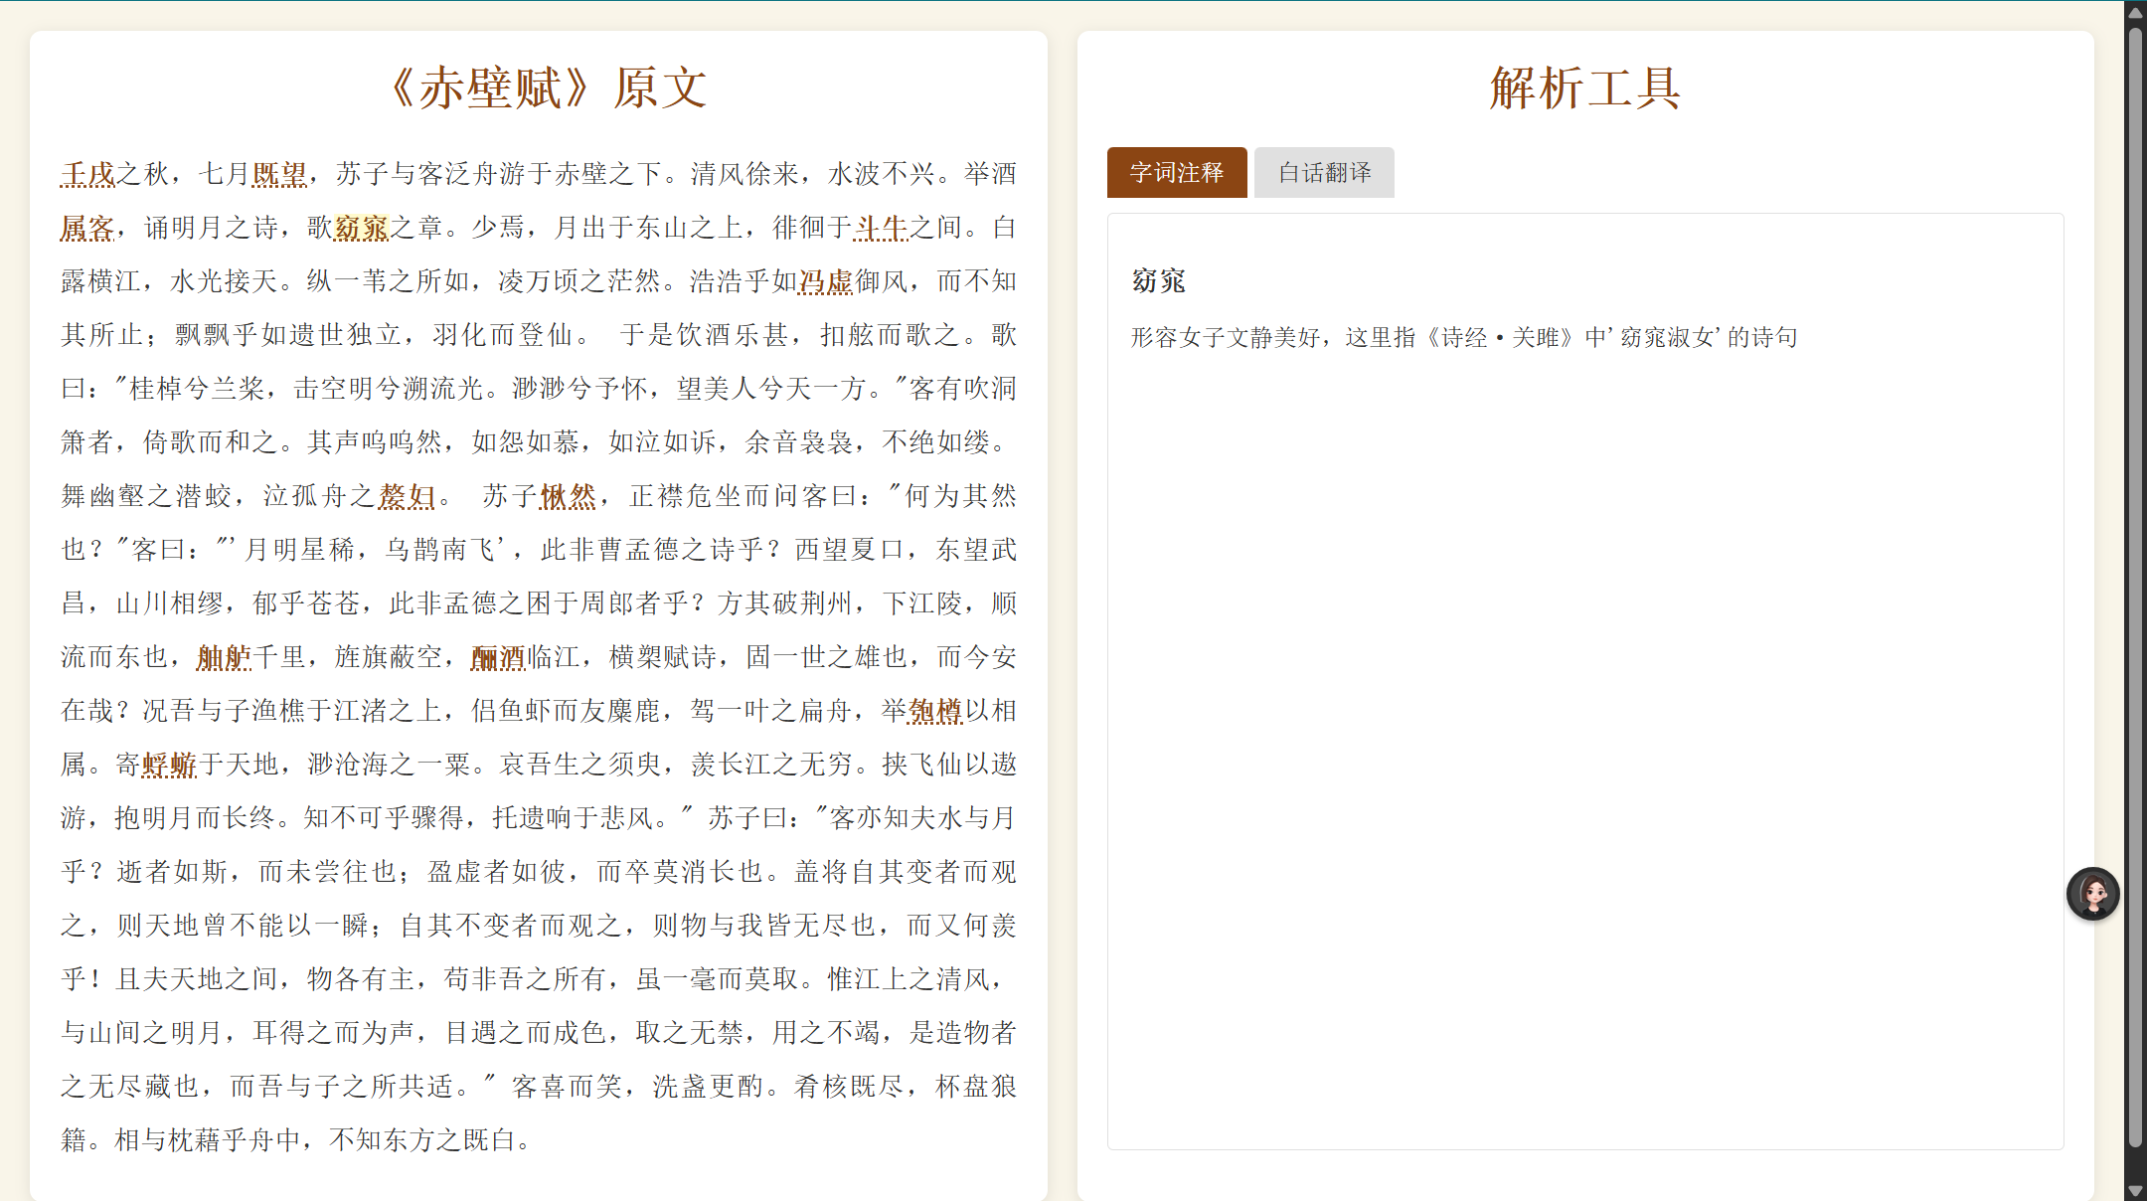Switch to the 白话翻译 tab

(1324, 173)
